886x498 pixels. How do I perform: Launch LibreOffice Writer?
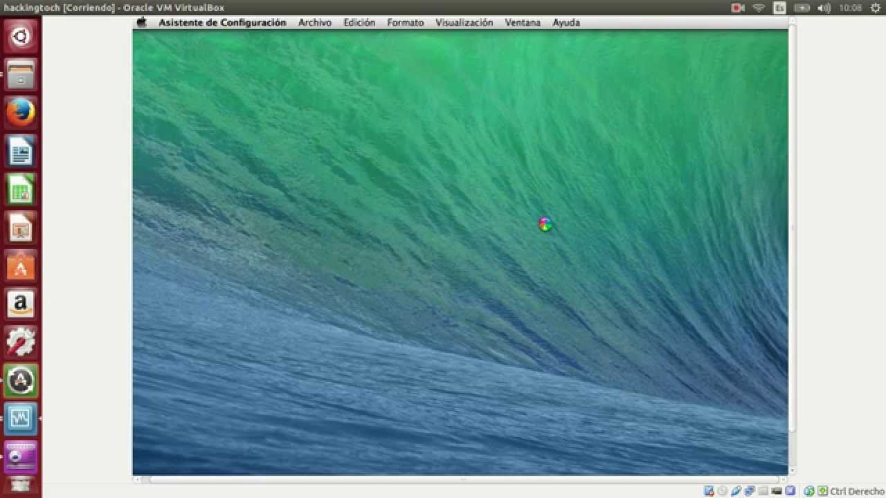21,151
